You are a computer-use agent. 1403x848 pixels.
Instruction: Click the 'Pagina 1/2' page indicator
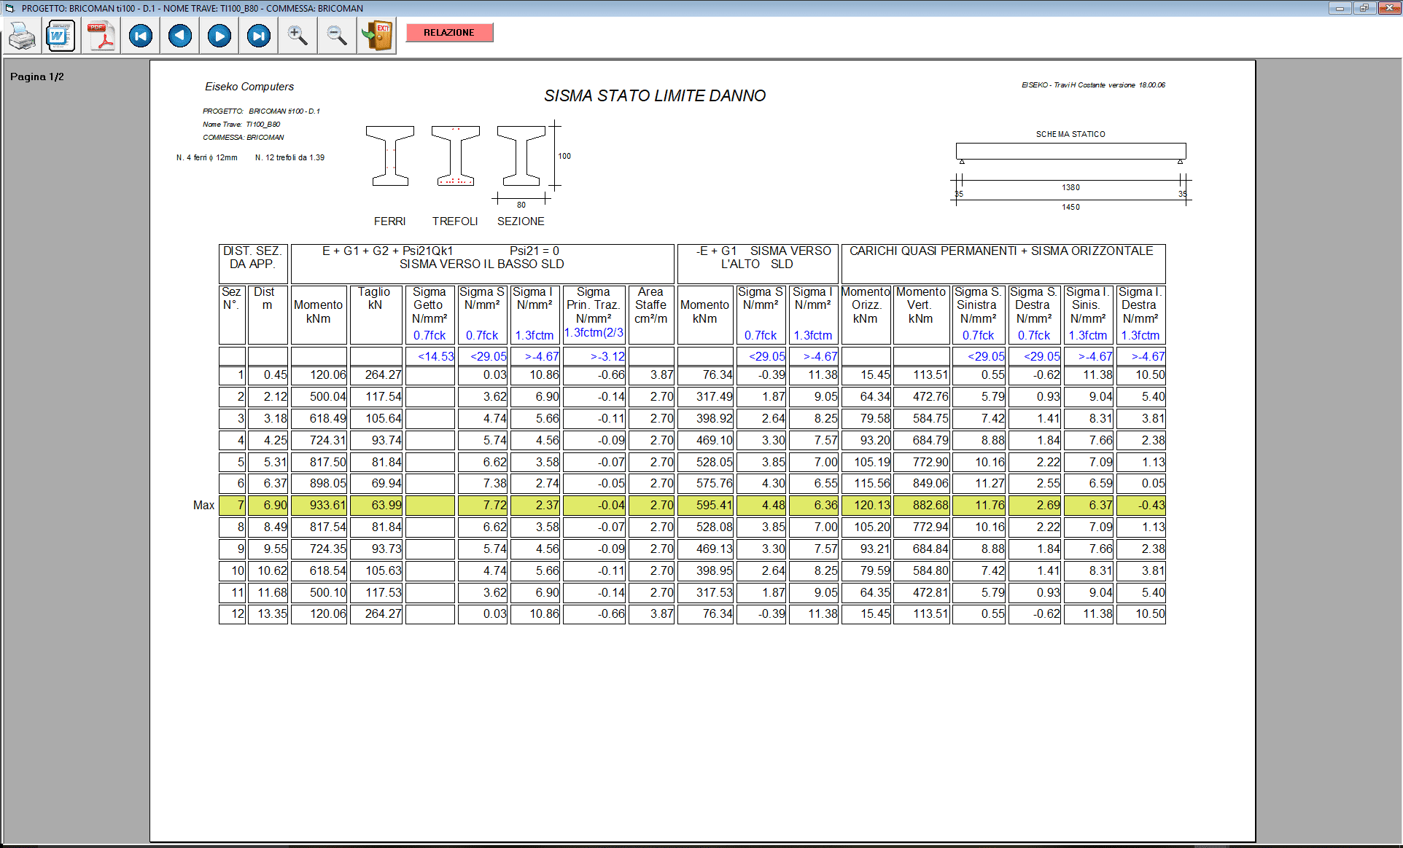coord(37,76)
